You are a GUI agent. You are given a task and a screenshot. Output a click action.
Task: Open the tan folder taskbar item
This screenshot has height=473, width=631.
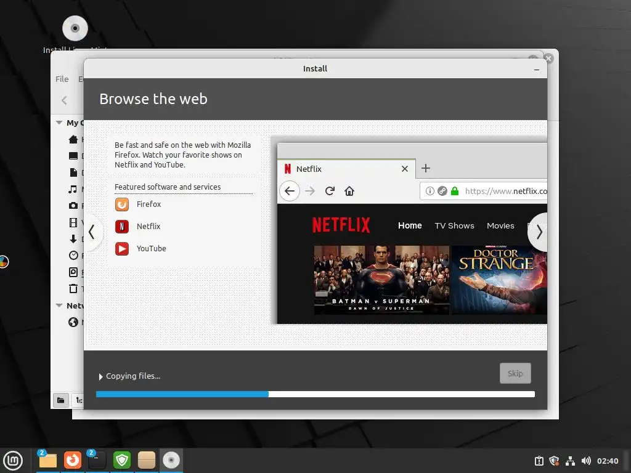click(147, 460)
